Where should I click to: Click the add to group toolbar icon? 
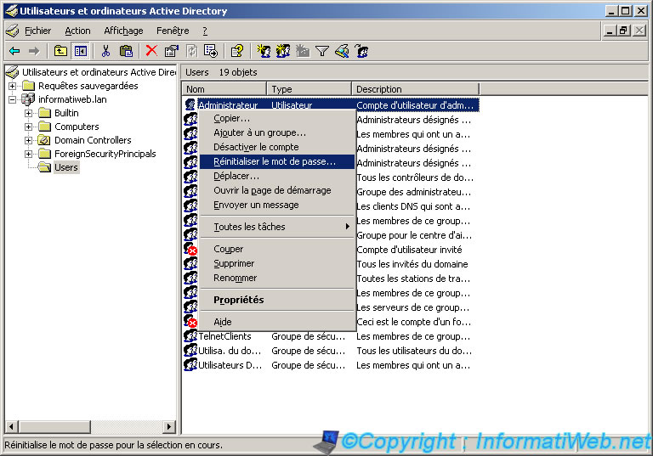tap(361, 51)
